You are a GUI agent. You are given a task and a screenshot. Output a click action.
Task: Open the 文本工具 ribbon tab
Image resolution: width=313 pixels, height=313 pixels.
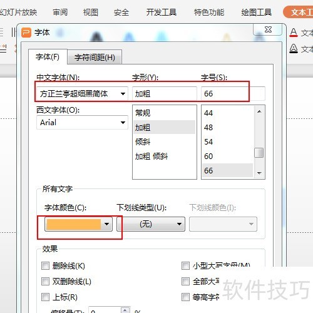[x=299, y=12]
